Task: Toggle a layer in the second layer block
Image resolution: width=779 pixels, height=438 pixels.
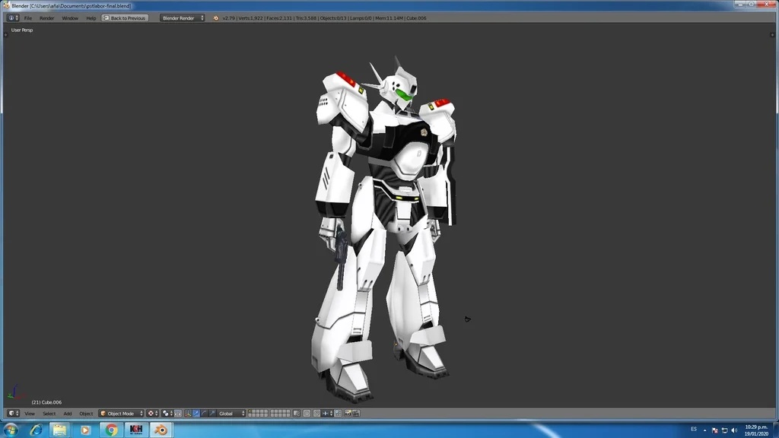Action: coord(280,413)
